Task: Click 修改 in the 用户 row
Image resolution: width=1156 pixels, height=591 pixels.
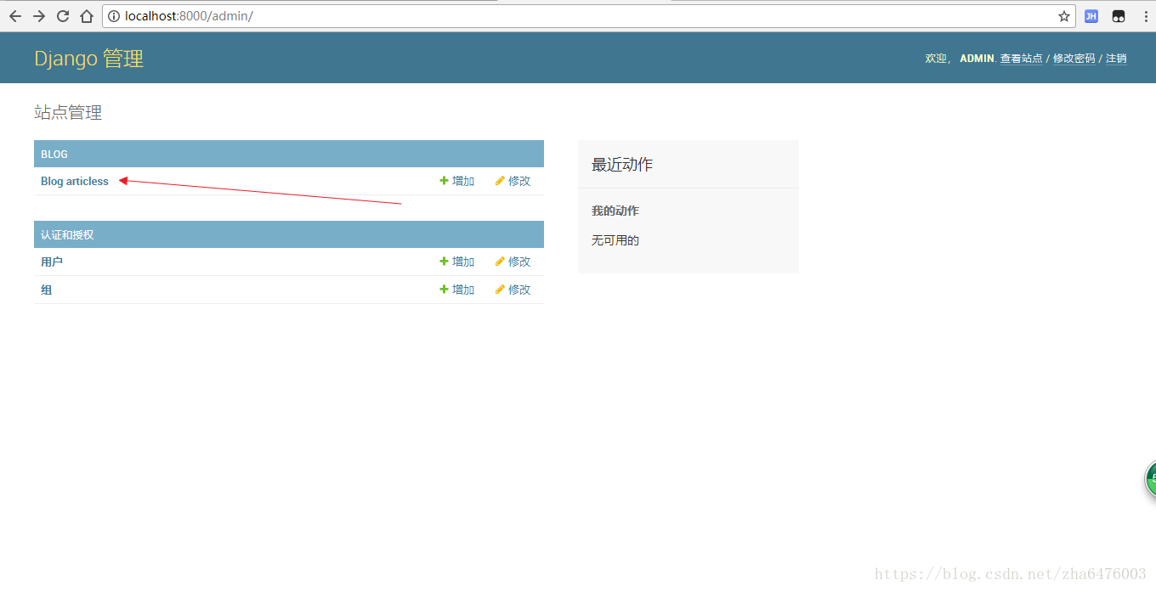Action: pos(513,262)
